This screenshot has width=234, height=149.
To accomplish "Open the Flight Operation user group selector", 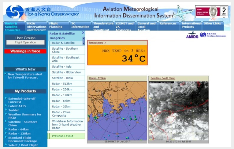I will point(25,42).
